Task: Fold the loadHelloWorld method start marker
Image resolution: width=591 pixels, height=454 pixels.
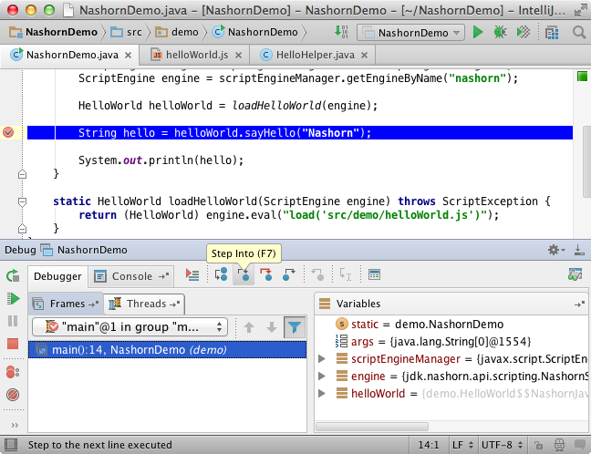Action: 22,201
